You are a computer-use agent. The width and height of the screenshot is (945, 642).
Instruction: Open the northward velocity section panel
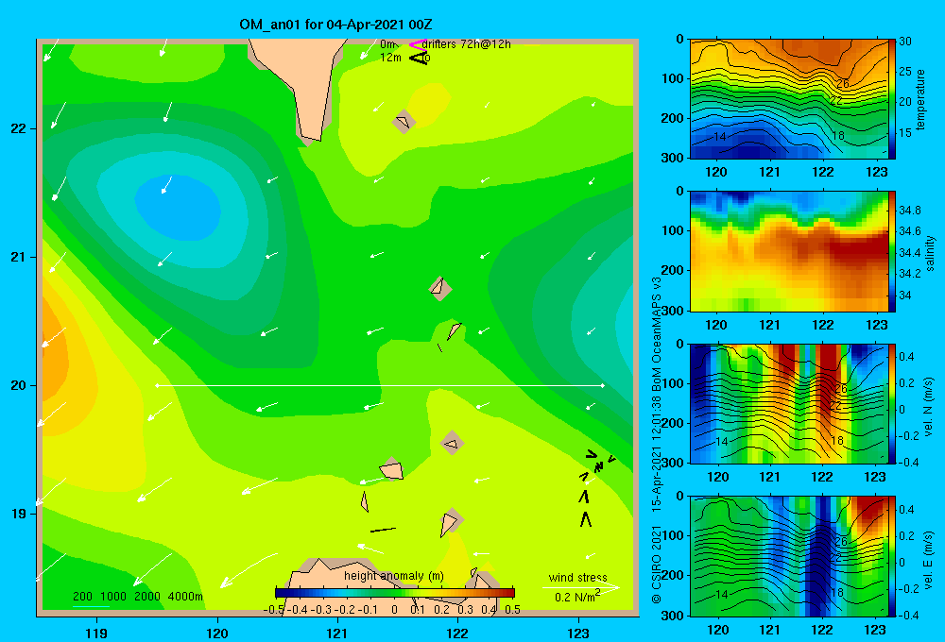tap(789, 404)
